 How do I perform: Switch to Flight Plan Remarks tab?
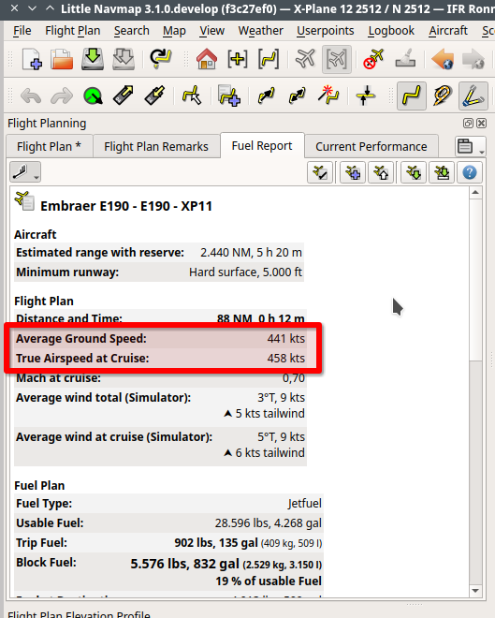pos(156,147)
